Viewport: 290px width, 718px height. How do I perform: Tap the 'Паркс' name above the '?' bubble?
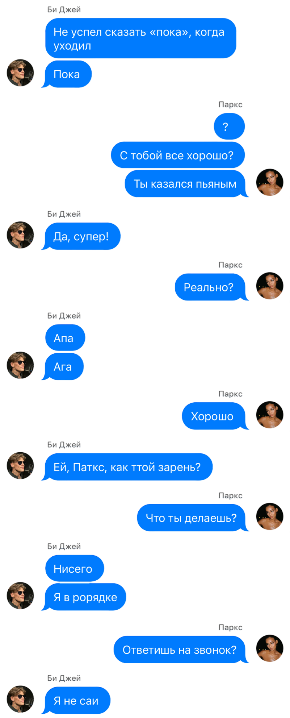pyautogui.click(x=230, y=104)
